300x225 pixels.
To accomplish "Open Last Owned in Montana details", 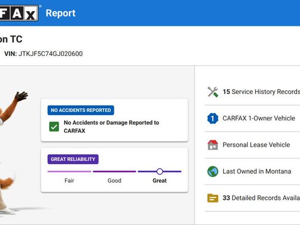I will 253,172.
